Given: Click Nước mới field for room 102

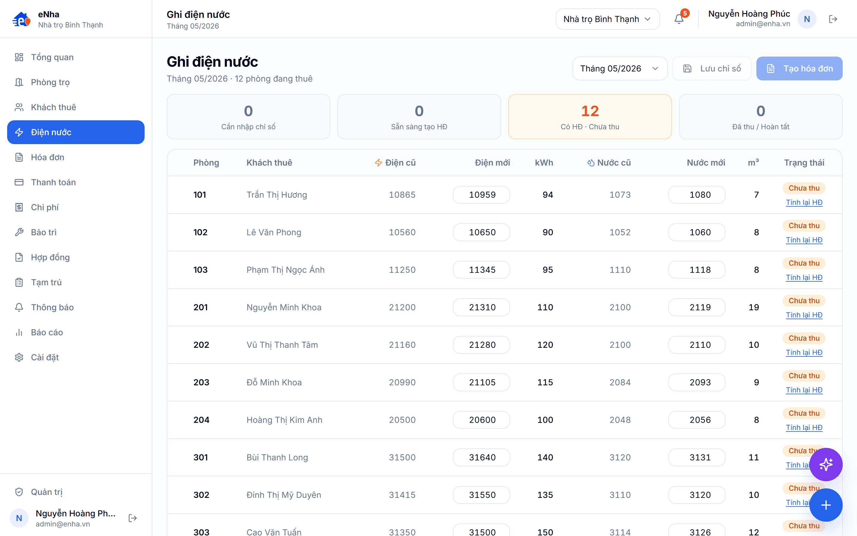Looking at the screenshot, I should 697,232.
